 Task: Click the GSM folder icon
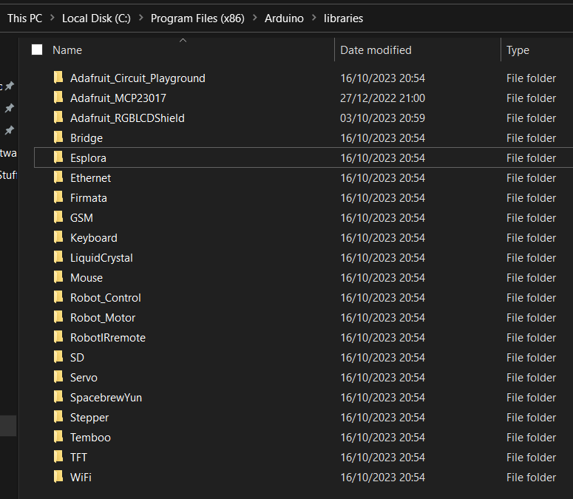(x=58, y=218)
